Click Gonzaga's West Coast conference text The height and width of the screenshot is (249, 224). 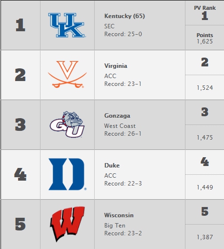120,126
